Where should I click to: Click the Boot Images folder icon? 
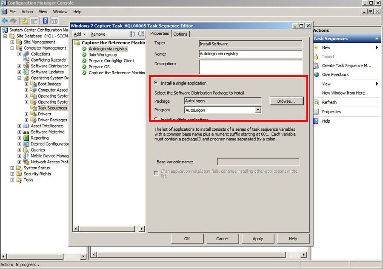(34, 84)
